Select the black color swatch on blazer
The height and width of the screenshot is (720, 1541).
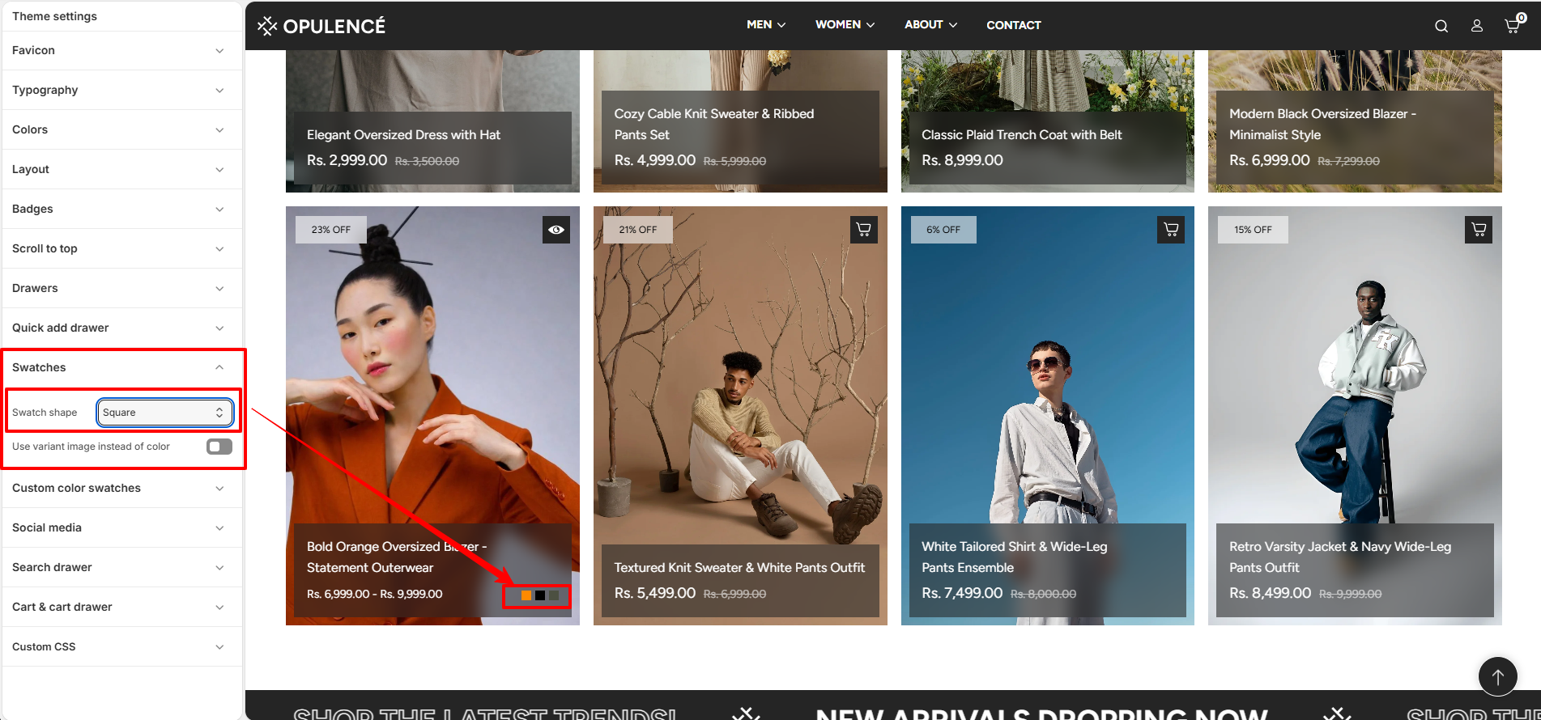(540, 595)
